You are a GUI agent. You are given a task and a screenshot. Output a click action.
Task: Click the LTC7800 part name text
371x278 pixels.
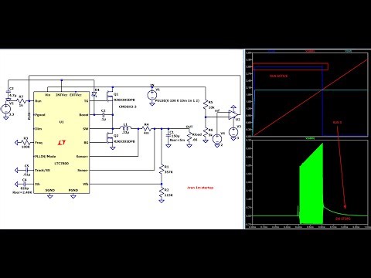(x=62, y=164)
